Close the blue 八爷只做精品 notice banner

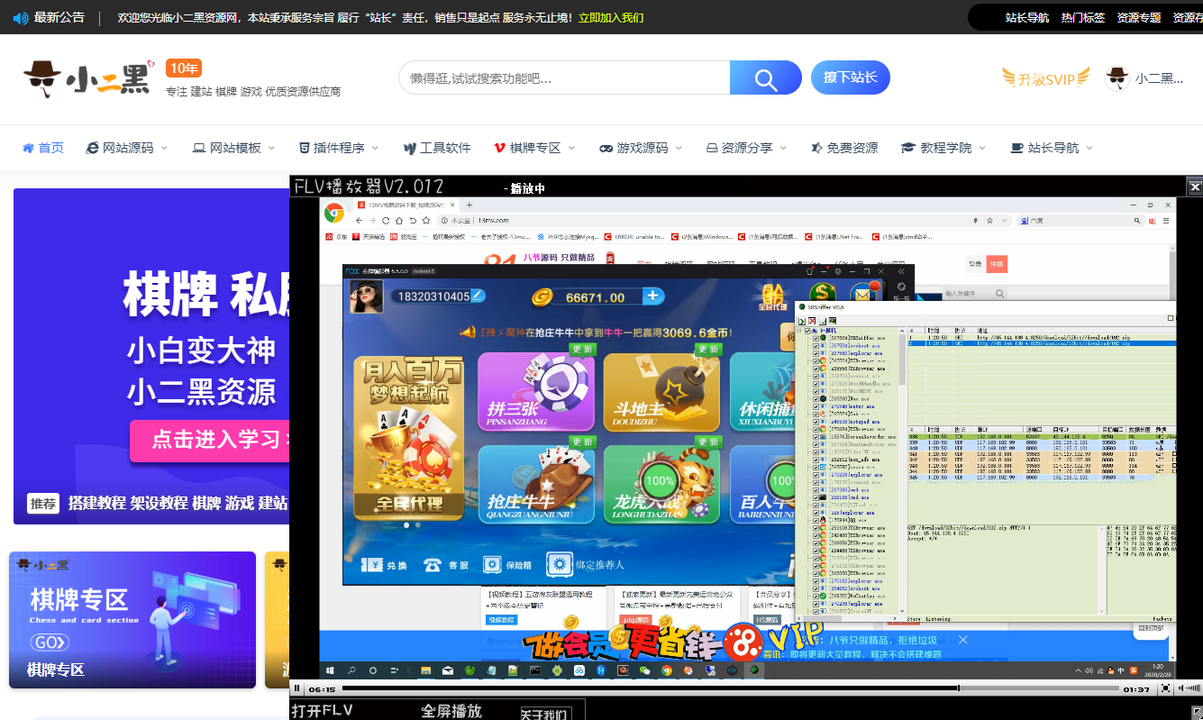click(x=962, y=640)
